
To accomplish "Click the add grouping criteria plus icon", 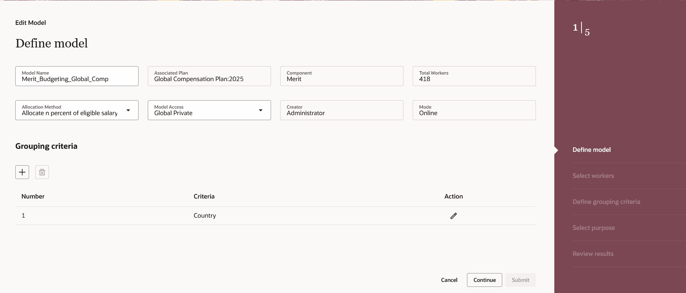I will pos(22,172).
